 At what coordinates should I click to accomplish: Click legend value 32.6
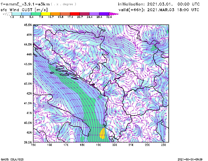coord(109,17)
